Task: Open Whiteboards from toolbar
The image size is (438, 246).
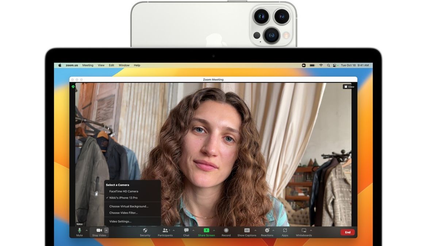Action: 304,232
